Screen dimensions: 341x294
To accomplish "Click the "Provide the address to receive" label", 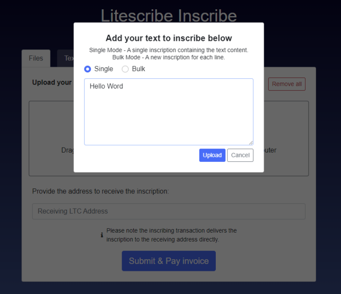I will coord(100,191).
